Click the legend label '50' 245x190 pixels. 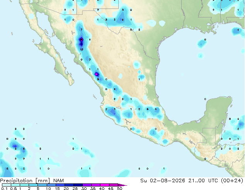click(x=120, y=188)
